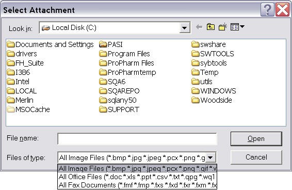Select the Temp folder

pyautogui.click(x=205, y=72)
